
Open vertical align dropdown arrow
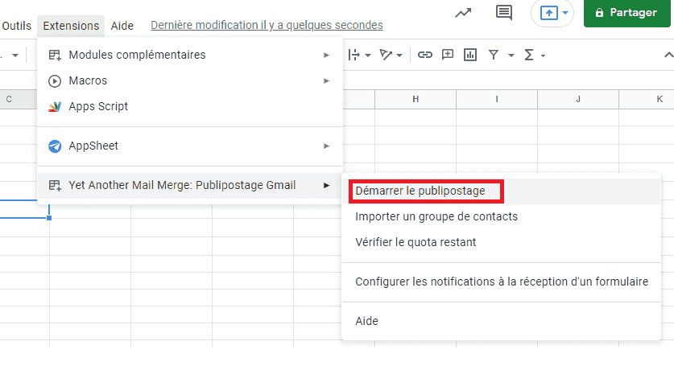tap(368, 55)
